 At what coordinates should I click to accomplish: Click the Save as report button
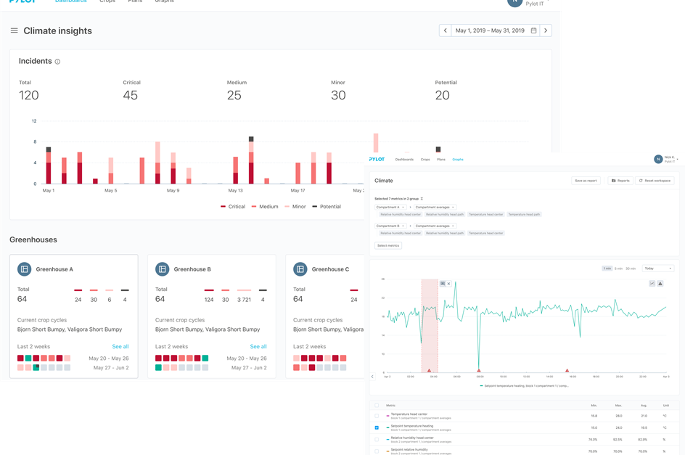tap(585, 181)
